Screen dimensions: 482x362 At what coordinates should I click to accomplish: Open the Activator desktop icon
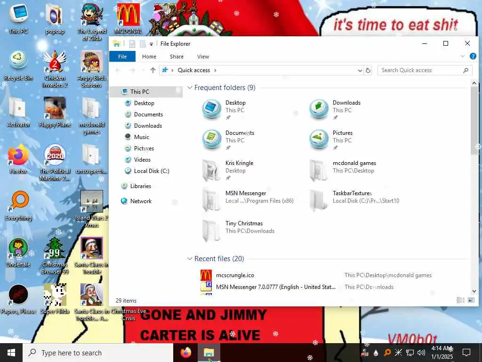18,112
